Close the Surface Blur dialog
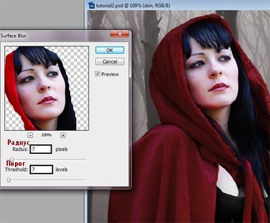 (119, 34)
